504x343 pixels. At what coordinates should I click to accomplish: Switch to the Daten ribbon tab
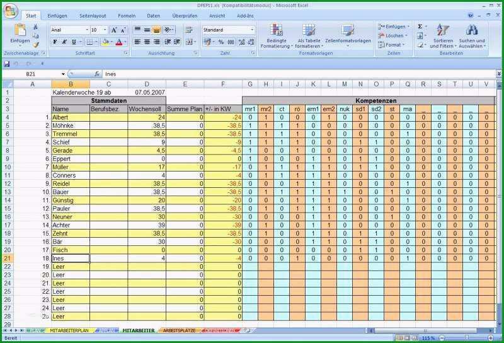(153, 16)
